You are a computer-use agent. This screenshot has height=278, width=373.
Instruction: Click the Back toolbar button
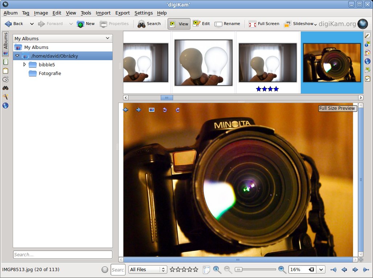(x=14, y=24)
